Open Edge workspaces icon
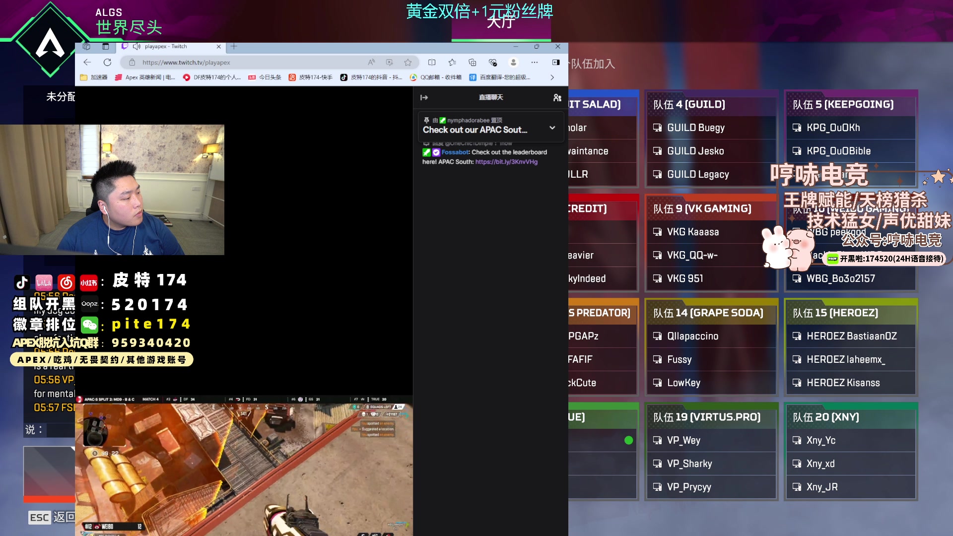 (86, 46)
